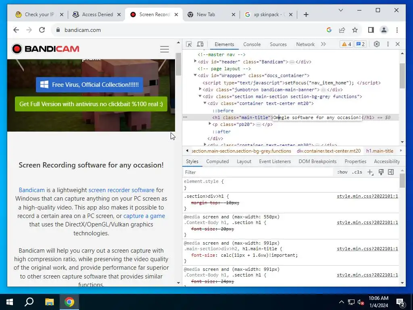Expand the jumbotron bandicam-main-banner node
The height and width of the screenshot is (310, 413).
(x=200, y=89)
